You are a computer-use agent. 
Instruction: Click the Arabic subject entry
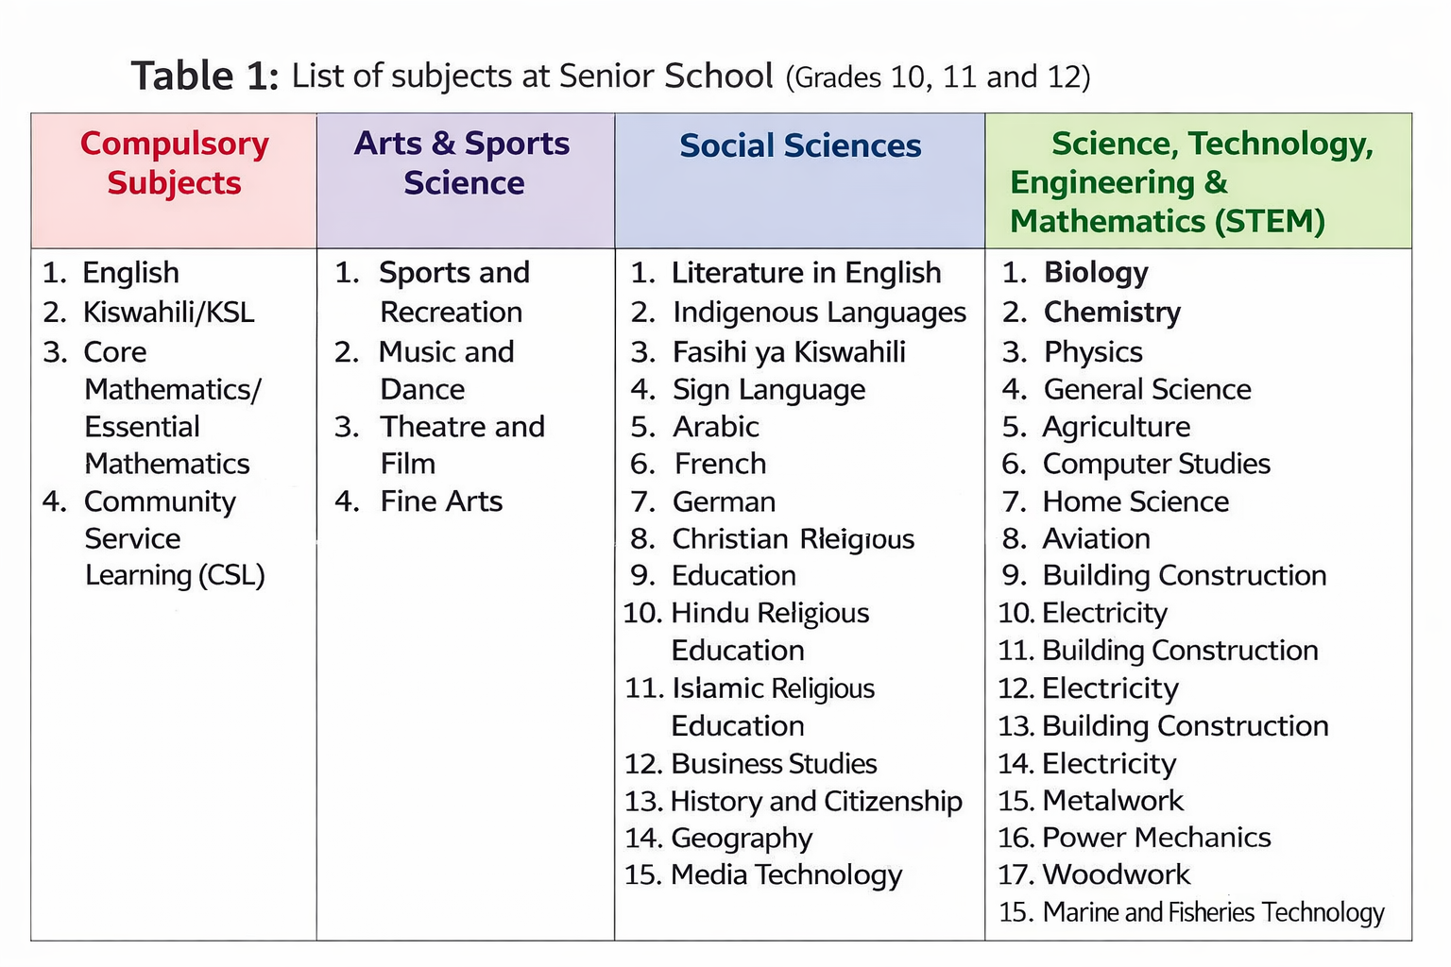(715, 427)
